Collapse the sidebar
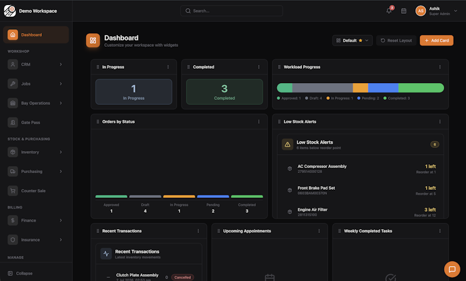 20,274
